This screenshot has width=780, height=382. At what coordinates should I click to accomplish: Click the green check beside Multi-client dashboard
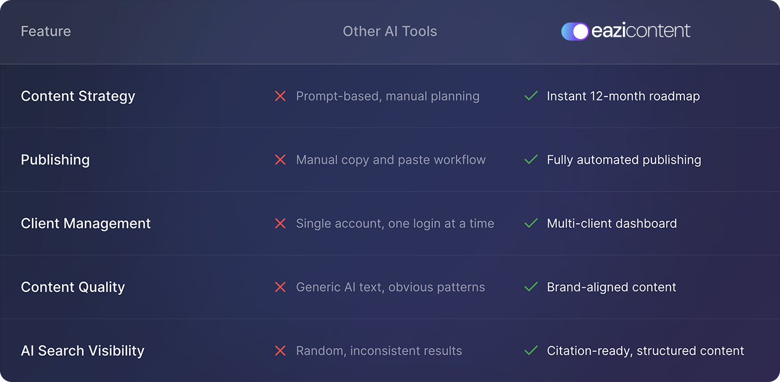(x=531, y=223)
